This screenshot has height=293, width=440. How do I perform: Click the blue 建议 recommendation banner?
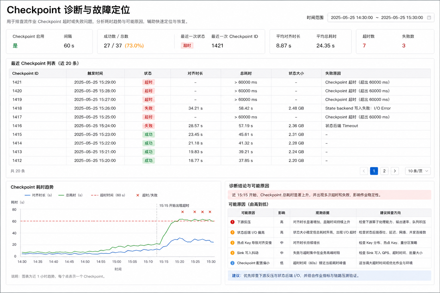[x=329, y=276]
